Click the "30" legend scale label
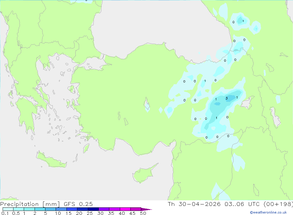The width and height of the screenshot is (293, 215). point(100,213)
